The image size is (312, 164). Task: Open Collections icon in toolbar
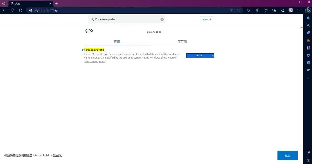(274, 10)
